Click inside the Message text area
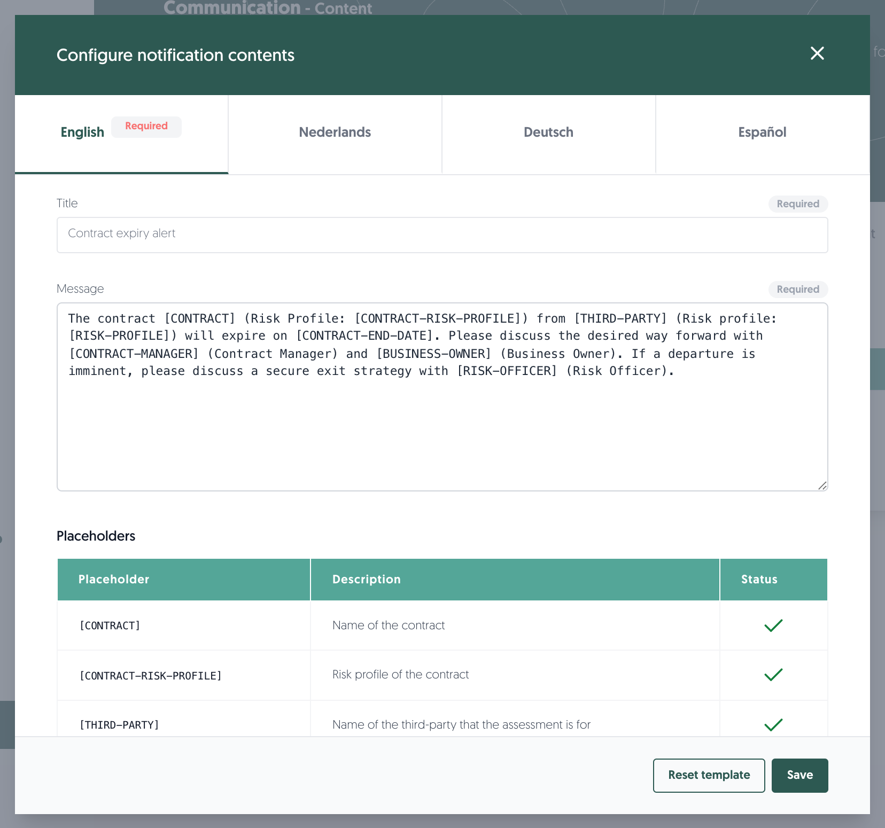This screenshot has height=828, width=885. (x=443, y=397)
